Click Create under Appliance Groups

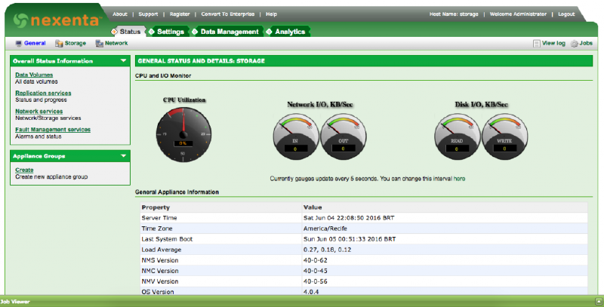[x=24, y=170]
